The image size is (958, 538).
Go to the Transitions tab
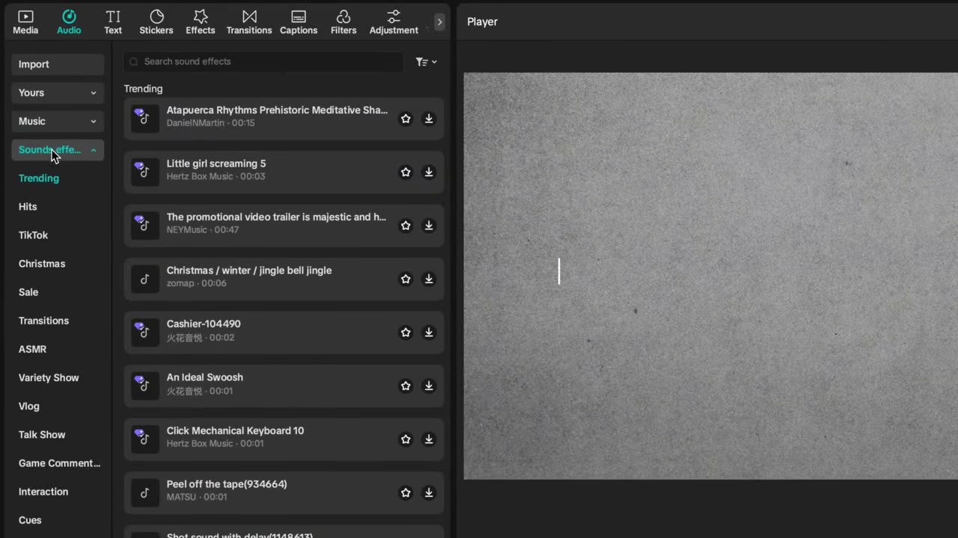(x=249, y=22)
